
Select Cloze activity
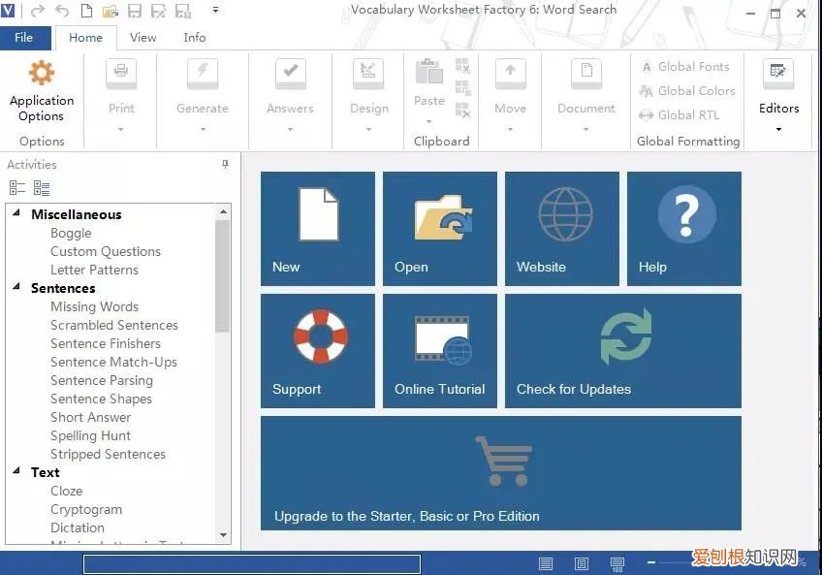click(67, 491)
